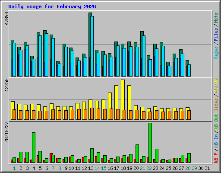Click the 'Sites / Visits' legend
Viewport: 221px width, 173px height.
[216, 94]
